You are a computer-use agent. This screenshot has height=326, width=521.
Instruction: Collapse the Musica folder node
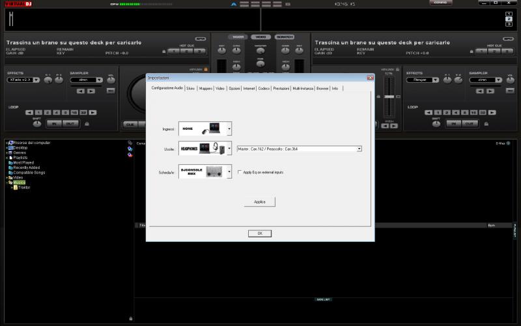(x=7, y=183)
